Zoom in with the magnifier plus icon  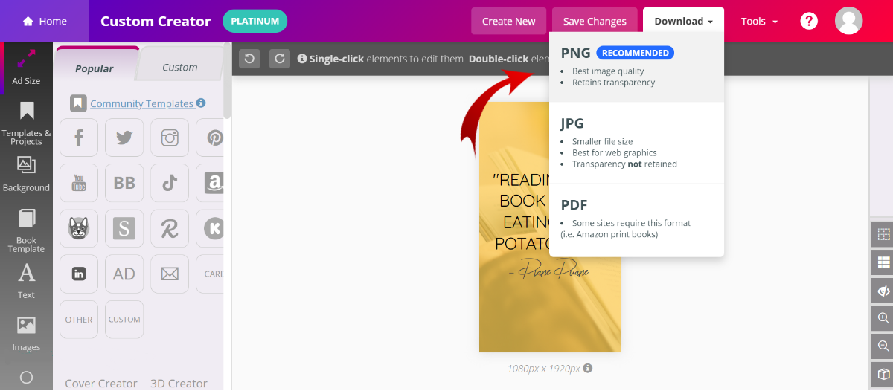883,318
